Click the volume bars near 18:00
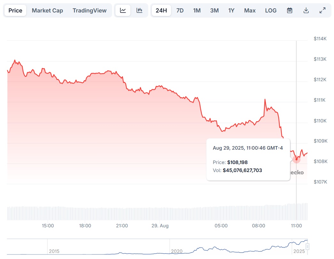Screen dimensions: 334x259 85,214
